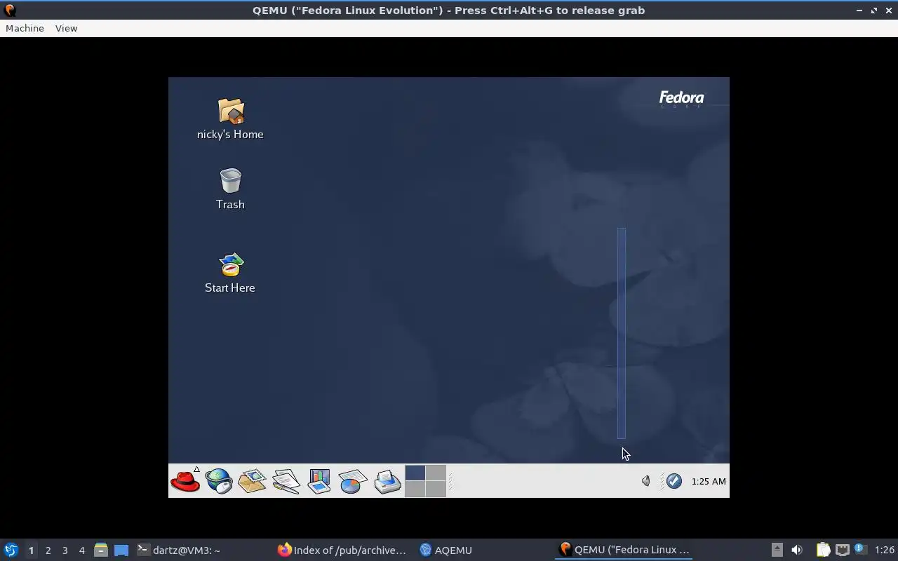898x561 pixels.
Task: Click the host taskbar clock 1:26
Action: pos(885,550)
